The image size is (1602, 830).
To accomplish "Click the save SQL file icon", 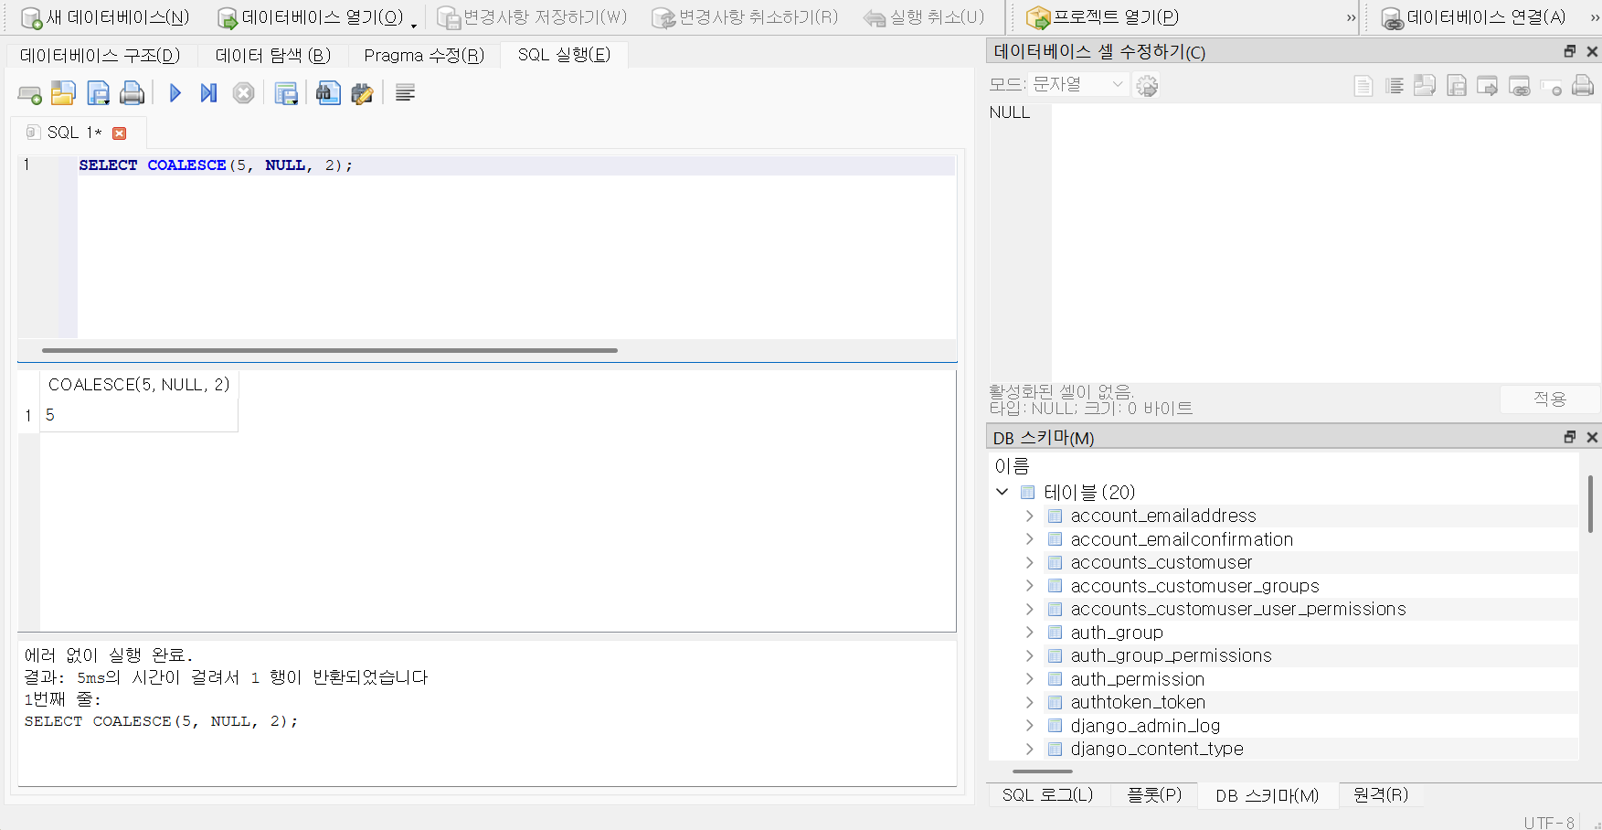I will (98, 93).
